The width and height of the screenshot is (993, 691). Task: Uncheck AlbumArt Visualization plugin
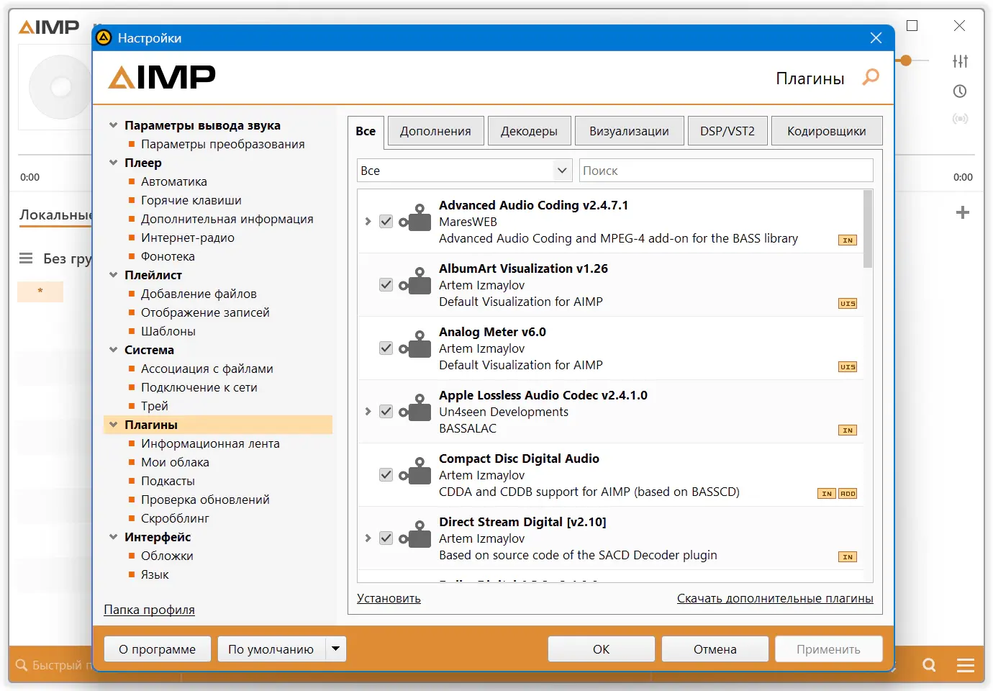pos(386,284)
